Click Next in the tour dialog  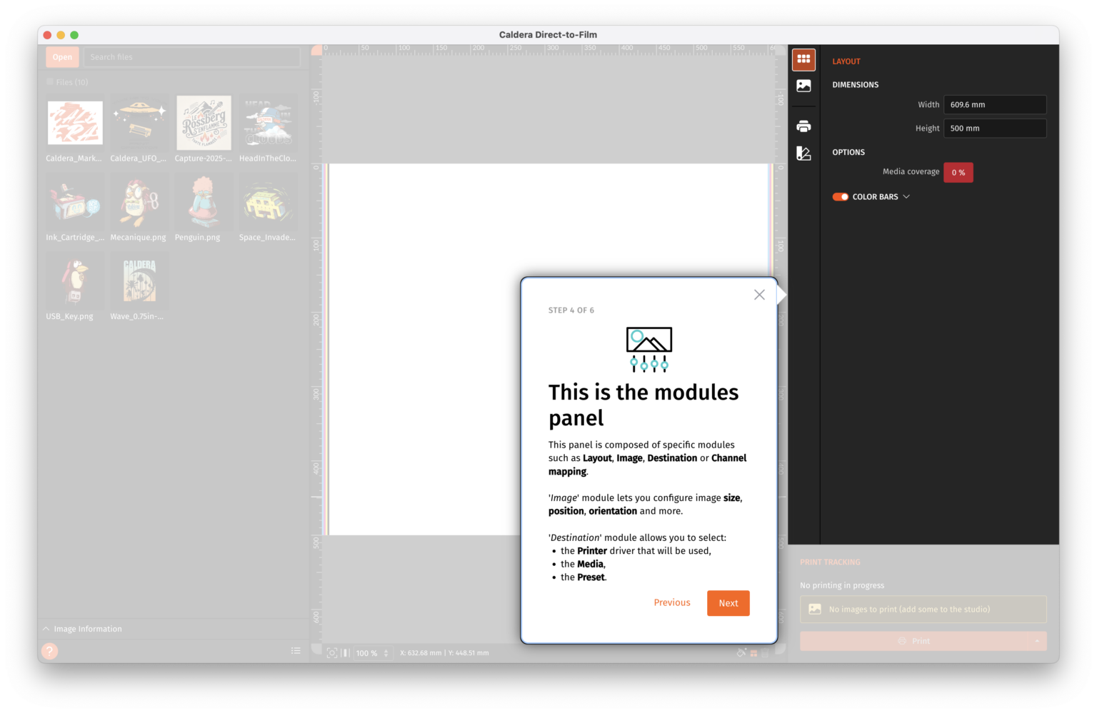coord(728,603)
